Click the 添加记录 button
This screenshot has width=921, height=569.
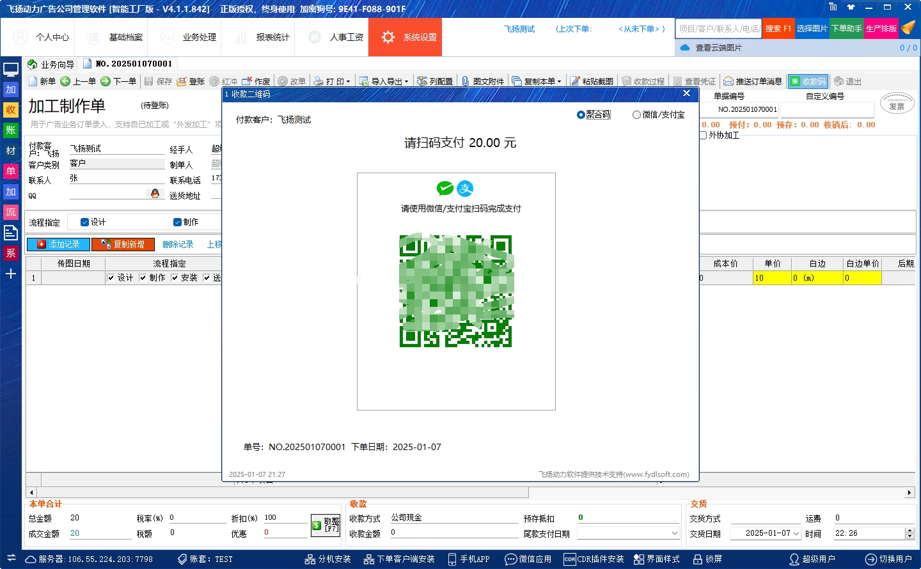coord(58,244)
